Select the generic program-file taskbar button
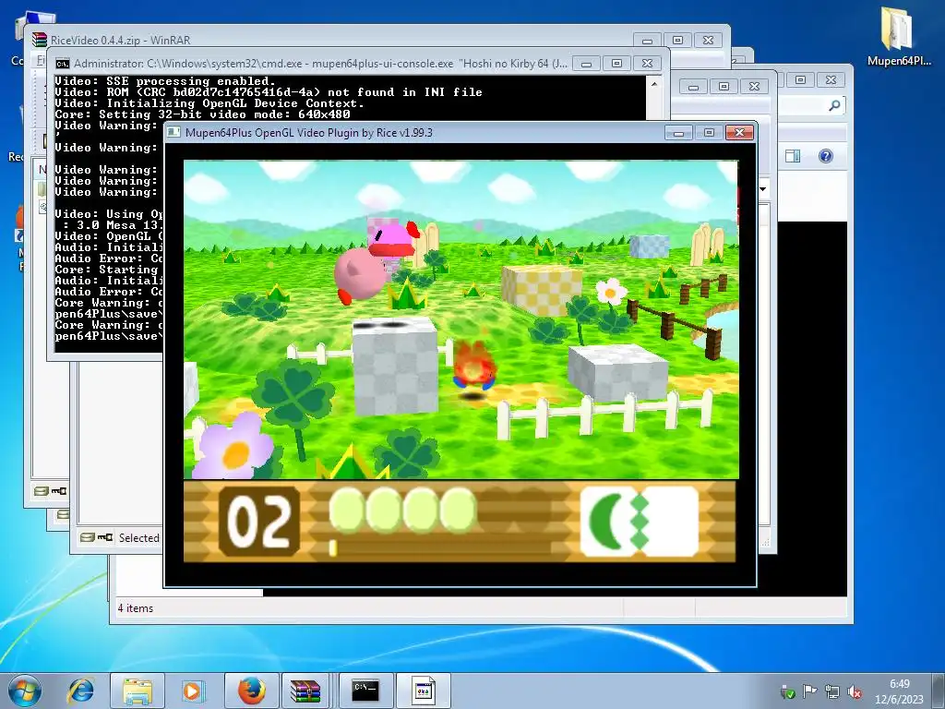945x709 pixels. [x=423, y=691]
